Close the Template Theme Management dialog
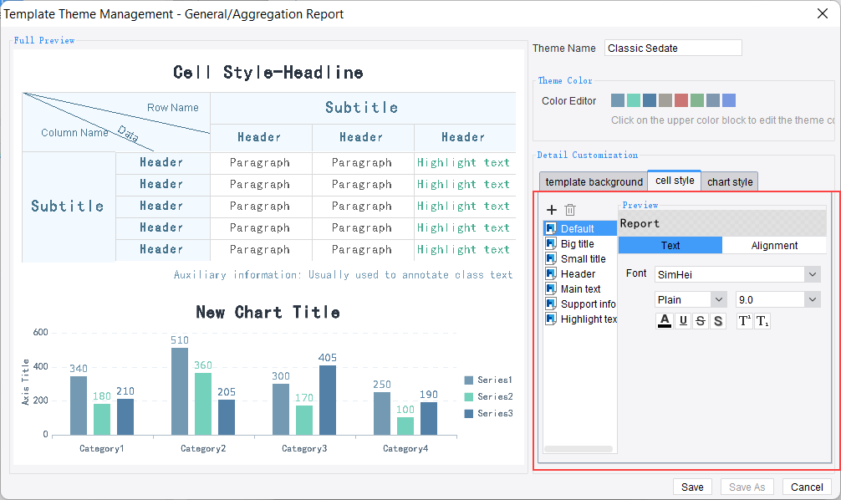This screenshot has width=841, height=500. click(x=823, y=13)
